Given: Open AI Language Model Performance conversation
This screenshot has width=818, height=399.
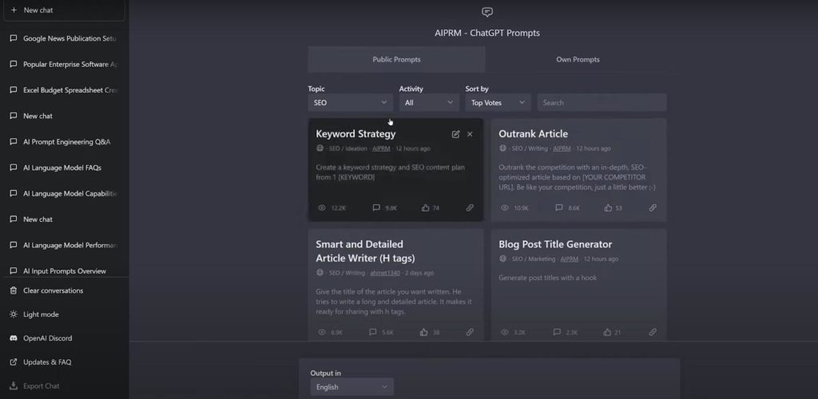Looking at the screenshot, I should 64,245.
